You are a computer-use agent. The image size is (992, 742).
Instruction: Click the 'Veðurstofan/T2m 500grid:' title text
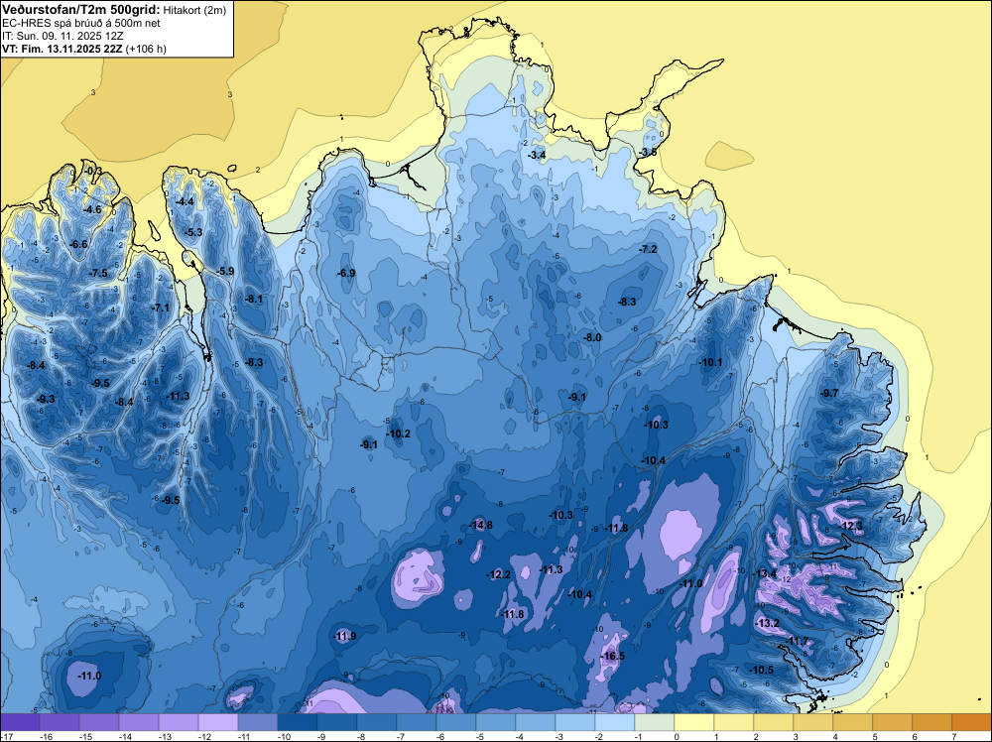click(x=81, y=10)
